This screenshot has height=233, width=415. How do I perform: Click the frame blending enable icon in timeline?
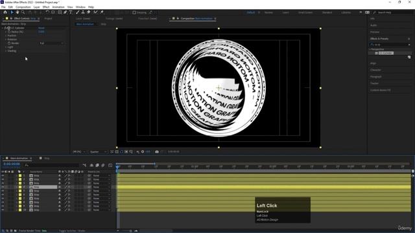pyautogui.click(x=97, y=166)
